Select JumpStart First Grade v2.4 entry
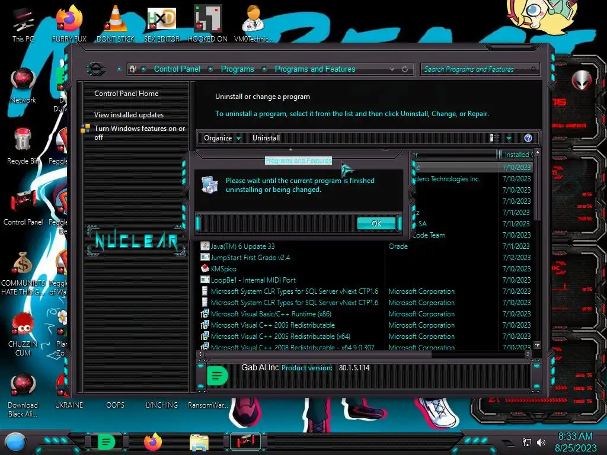 pyautogui.click(x=250, y=258)
